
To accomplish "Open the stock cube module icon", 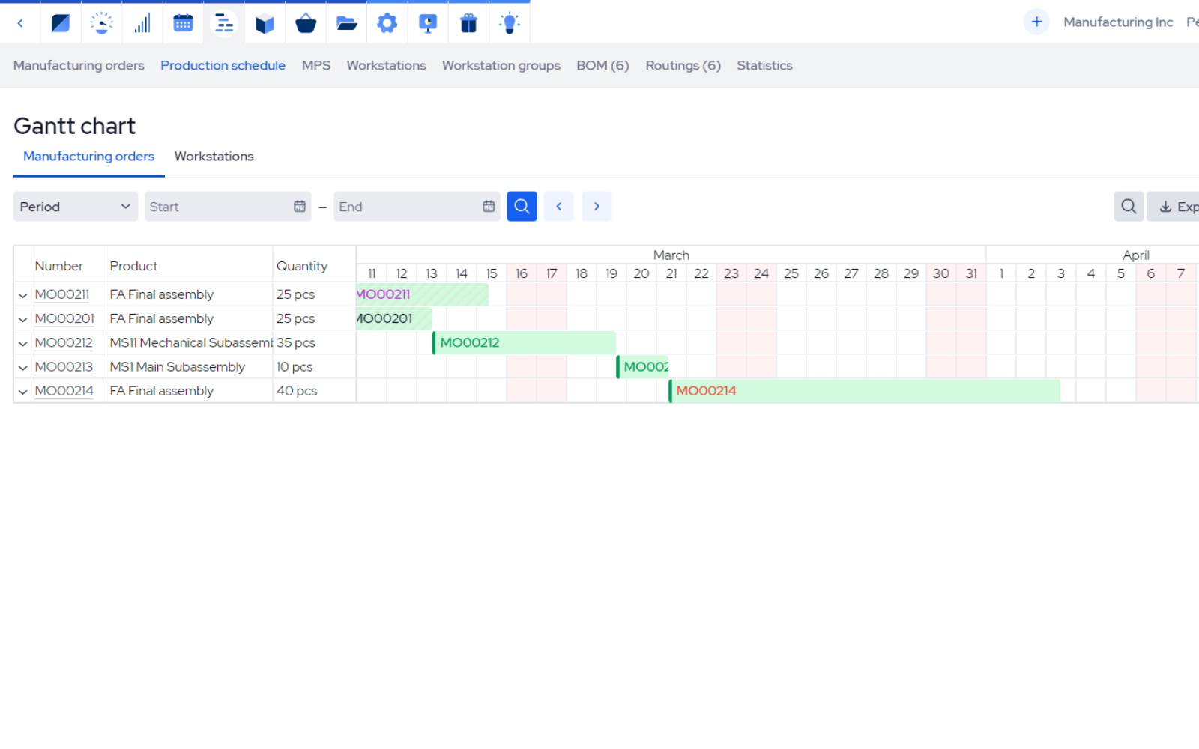I will 264,22.
